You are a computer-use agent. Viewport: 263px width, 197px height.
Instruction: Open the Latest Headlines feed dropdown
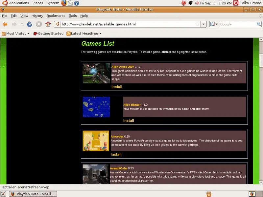(84, 33)
